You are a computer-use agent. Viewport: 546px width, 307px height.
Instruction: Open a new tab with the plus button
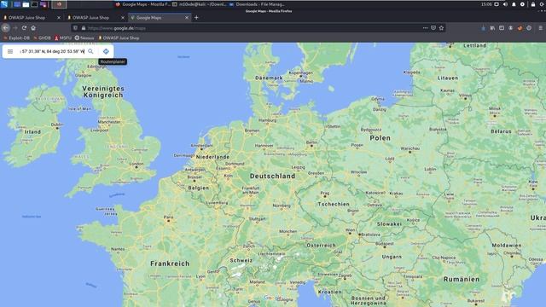click(196, 17)
